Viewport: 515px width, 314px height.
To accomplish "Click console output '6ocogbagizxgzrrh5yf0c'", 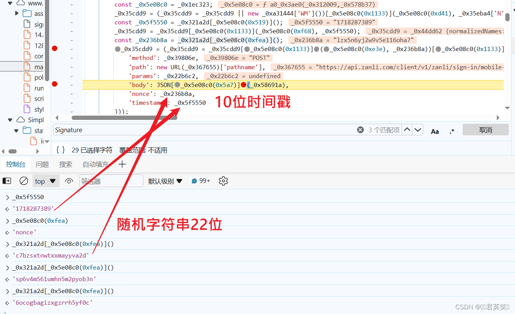I will [52, 303].
